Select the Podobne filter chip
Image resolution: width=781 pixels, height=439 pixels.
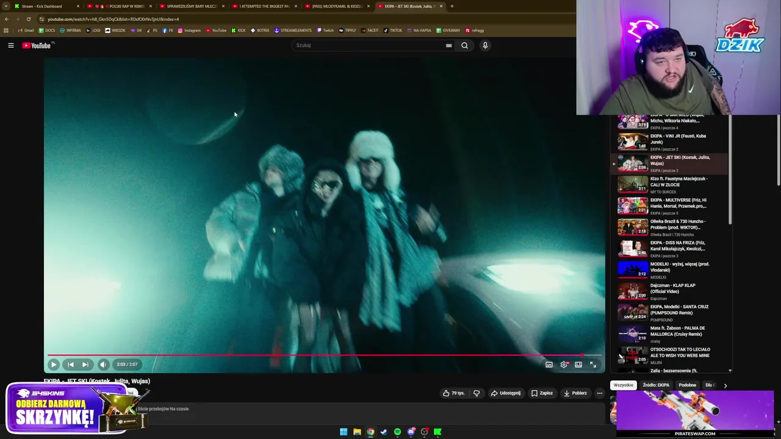click(688, 385)
